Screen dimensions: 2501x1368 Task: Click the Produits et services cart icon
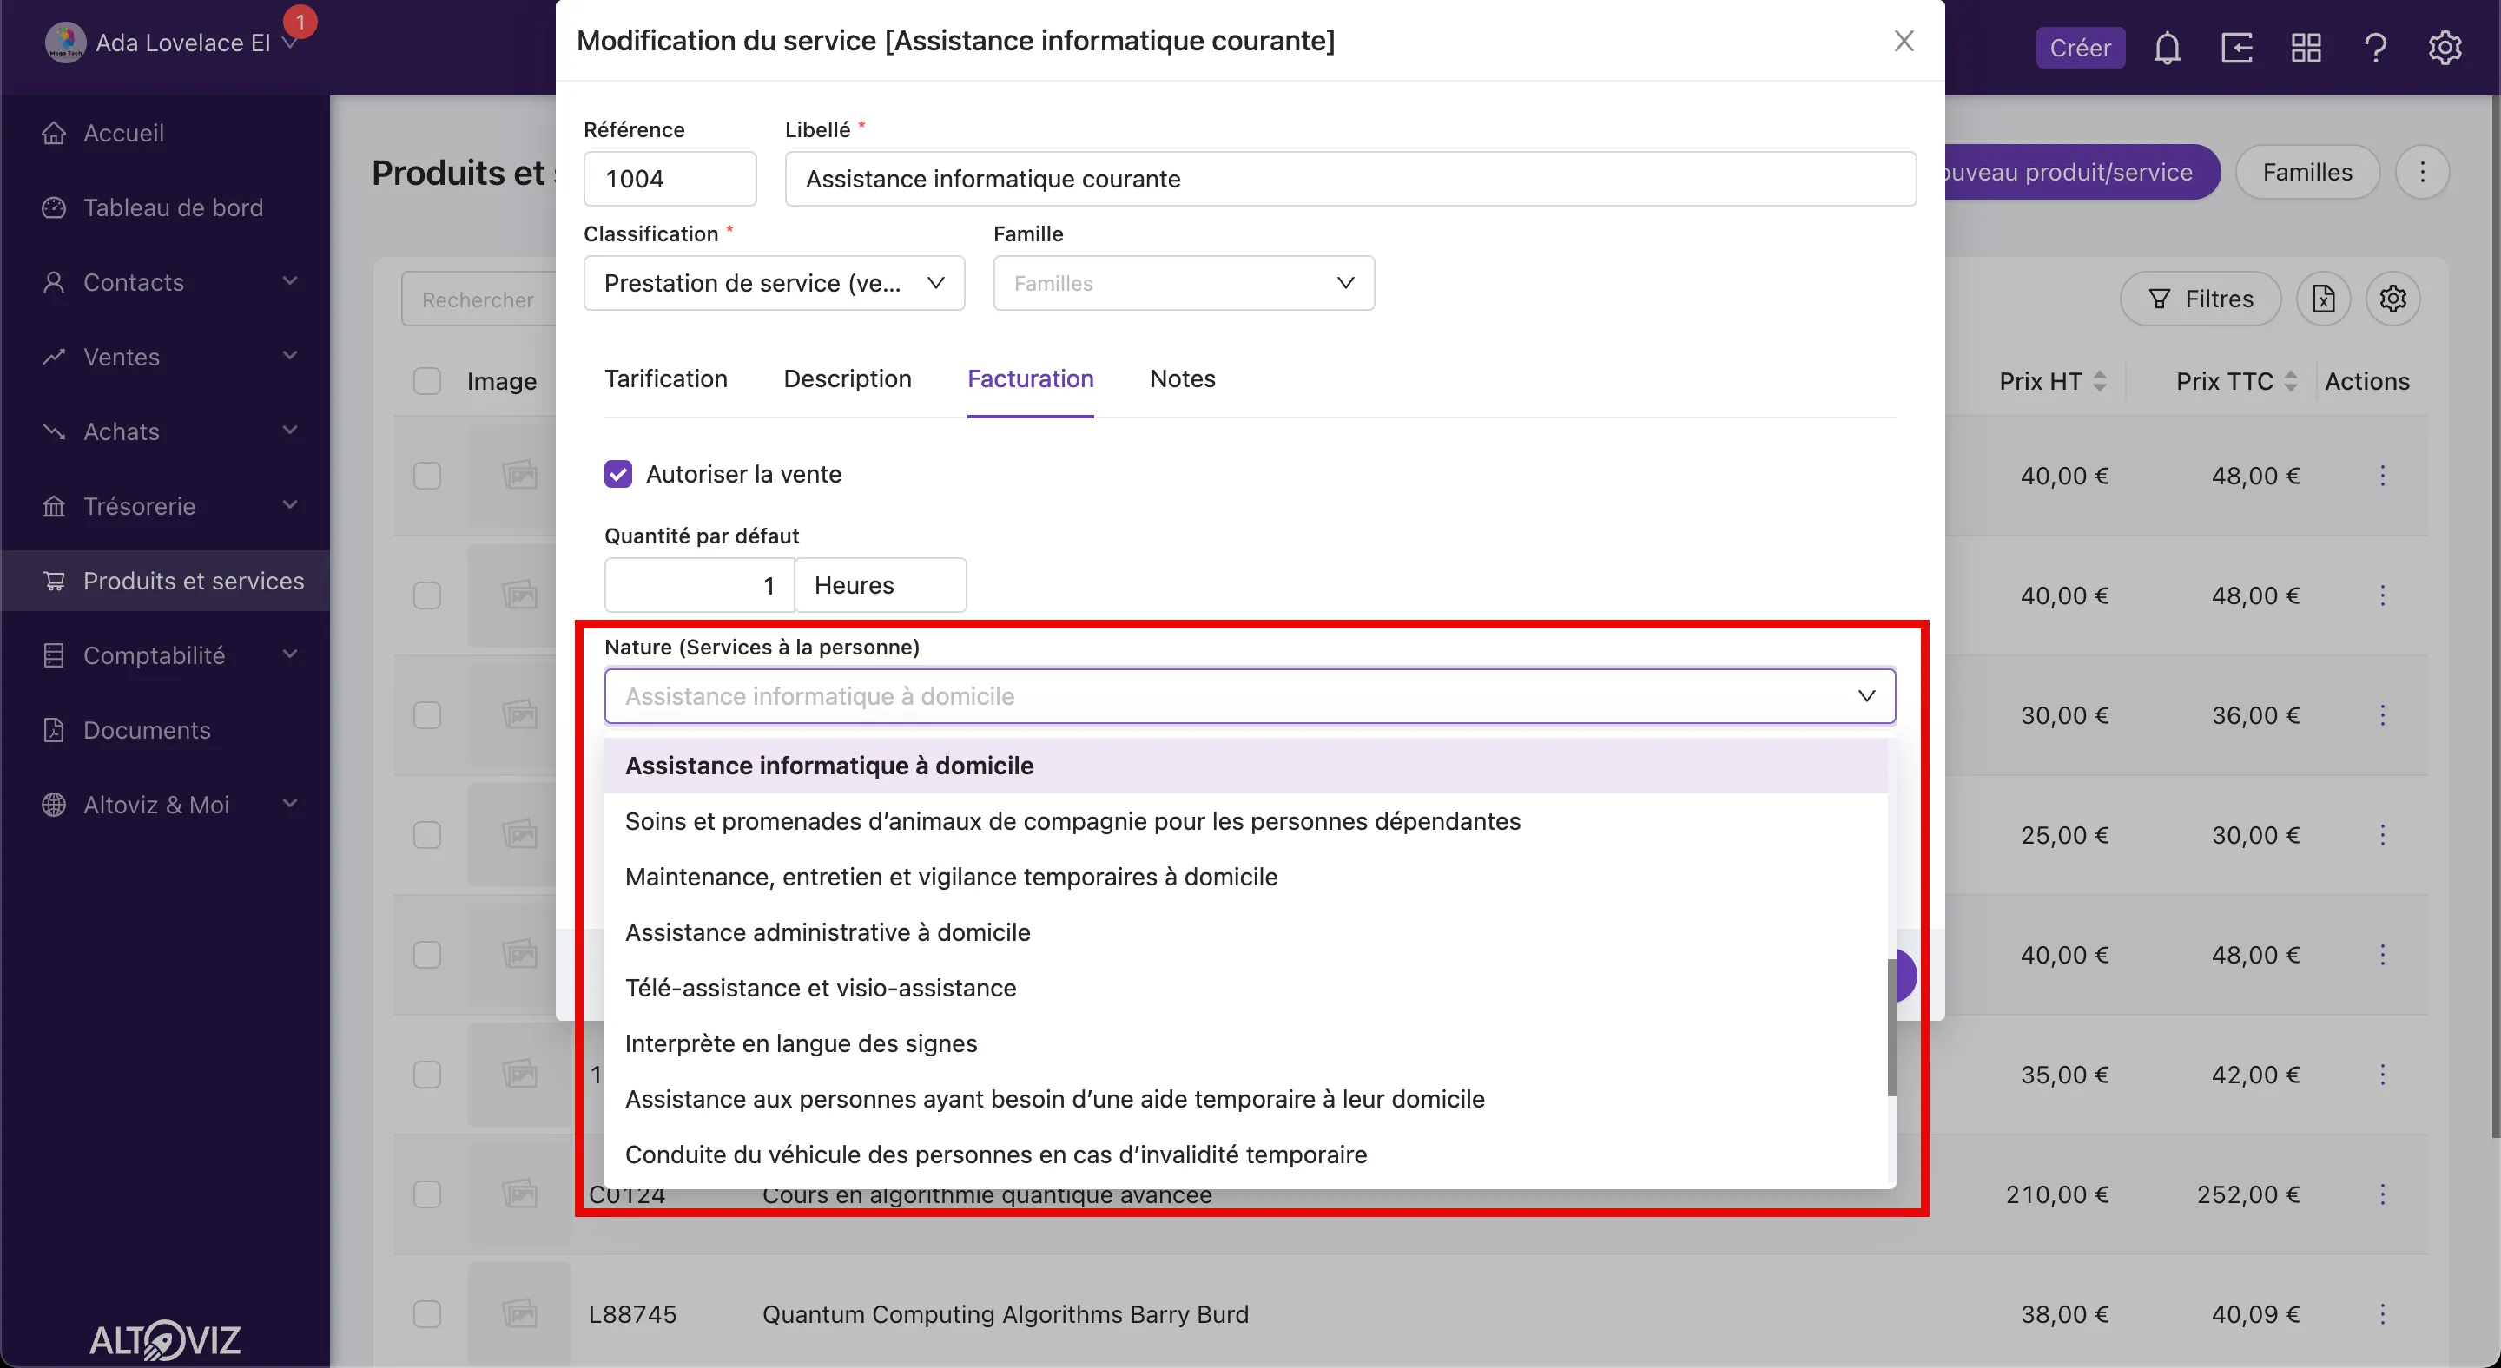click(55, 582)
